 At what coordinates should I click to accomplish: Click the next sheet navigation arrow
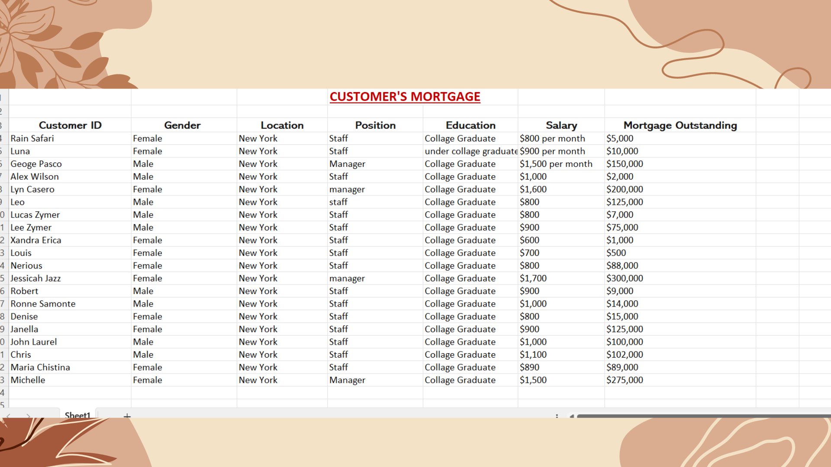click(x=28, y=416)
